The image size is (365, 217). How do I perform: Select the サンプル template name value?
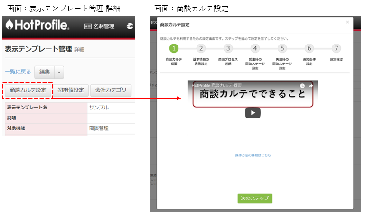(x=99, y=108)
